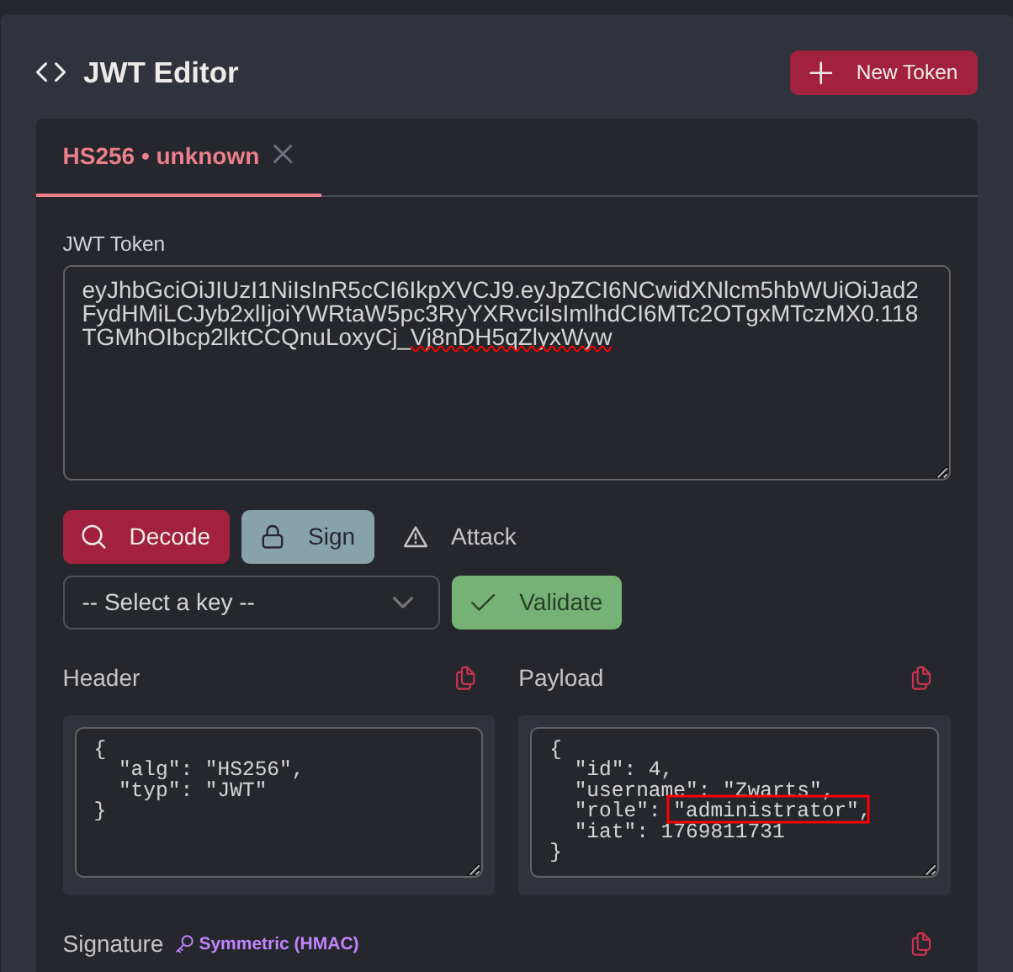Close the HS256 • unknown tab
Image resolution: width=1013 pixels, height=972 pixels.
[x=283, y=154]
